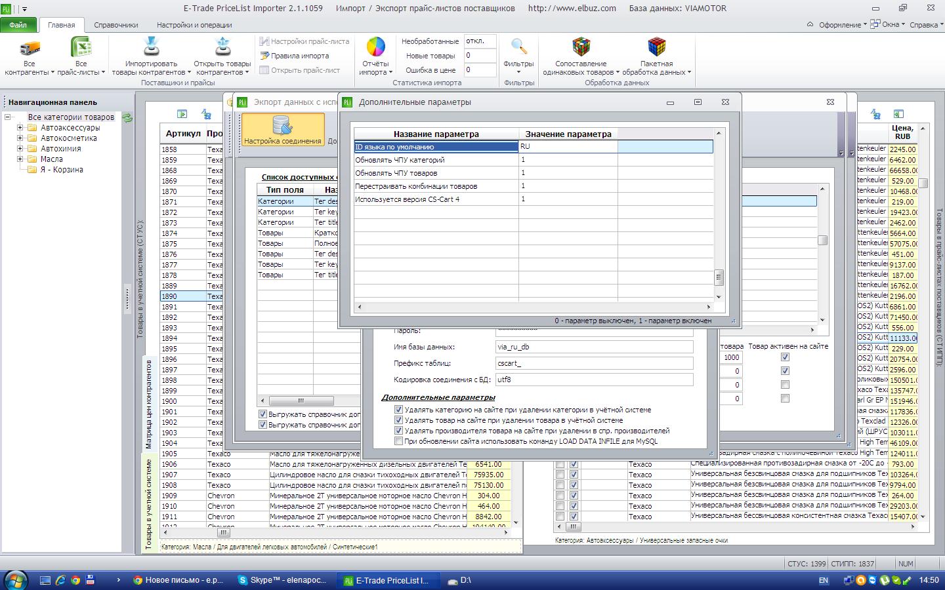Click the right price table vertical scrollbar thumb
Screen dimensions: 945x590
click(923, 183)
